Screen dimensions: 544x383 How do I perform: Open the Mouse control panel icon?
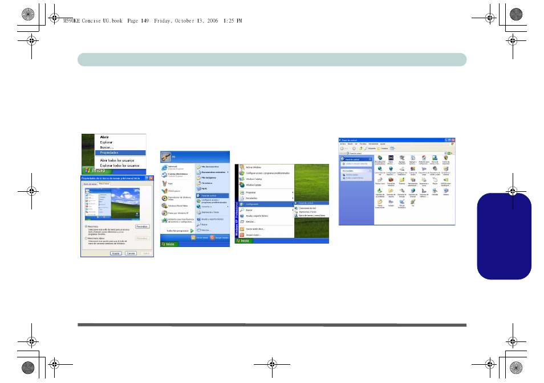pyautogui.click(x=435, y=180)
